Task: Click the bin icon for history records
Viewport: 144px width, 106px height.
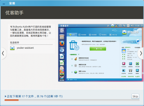Action: pos(76,66)
